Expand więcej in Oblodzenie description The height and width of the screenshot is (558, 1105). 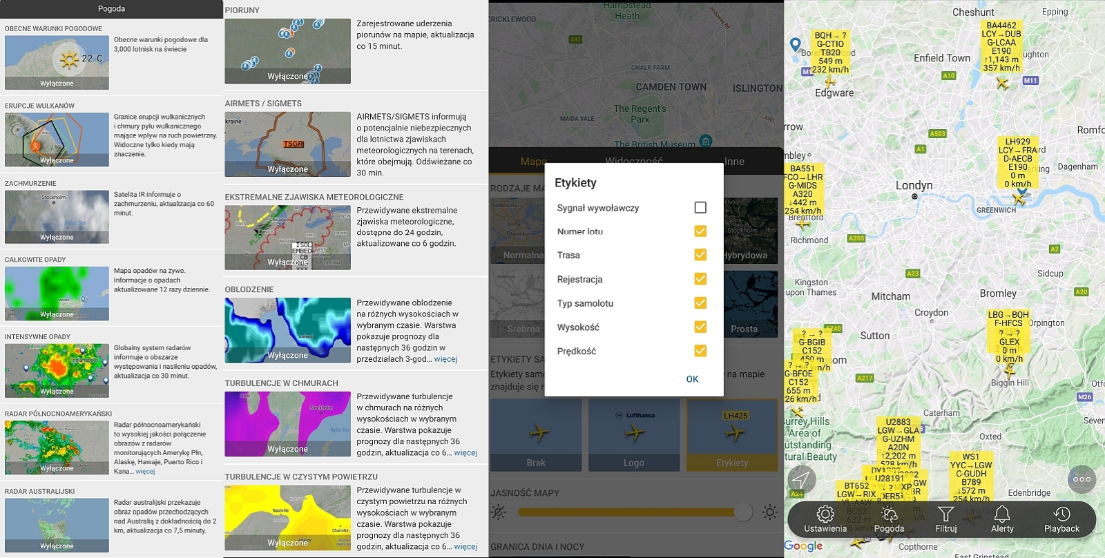point(445,359)
